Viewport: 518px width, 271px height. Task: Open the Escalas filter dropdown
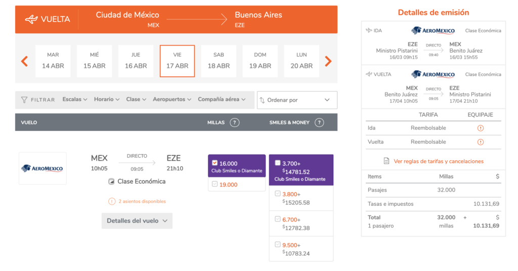(75, 100)
